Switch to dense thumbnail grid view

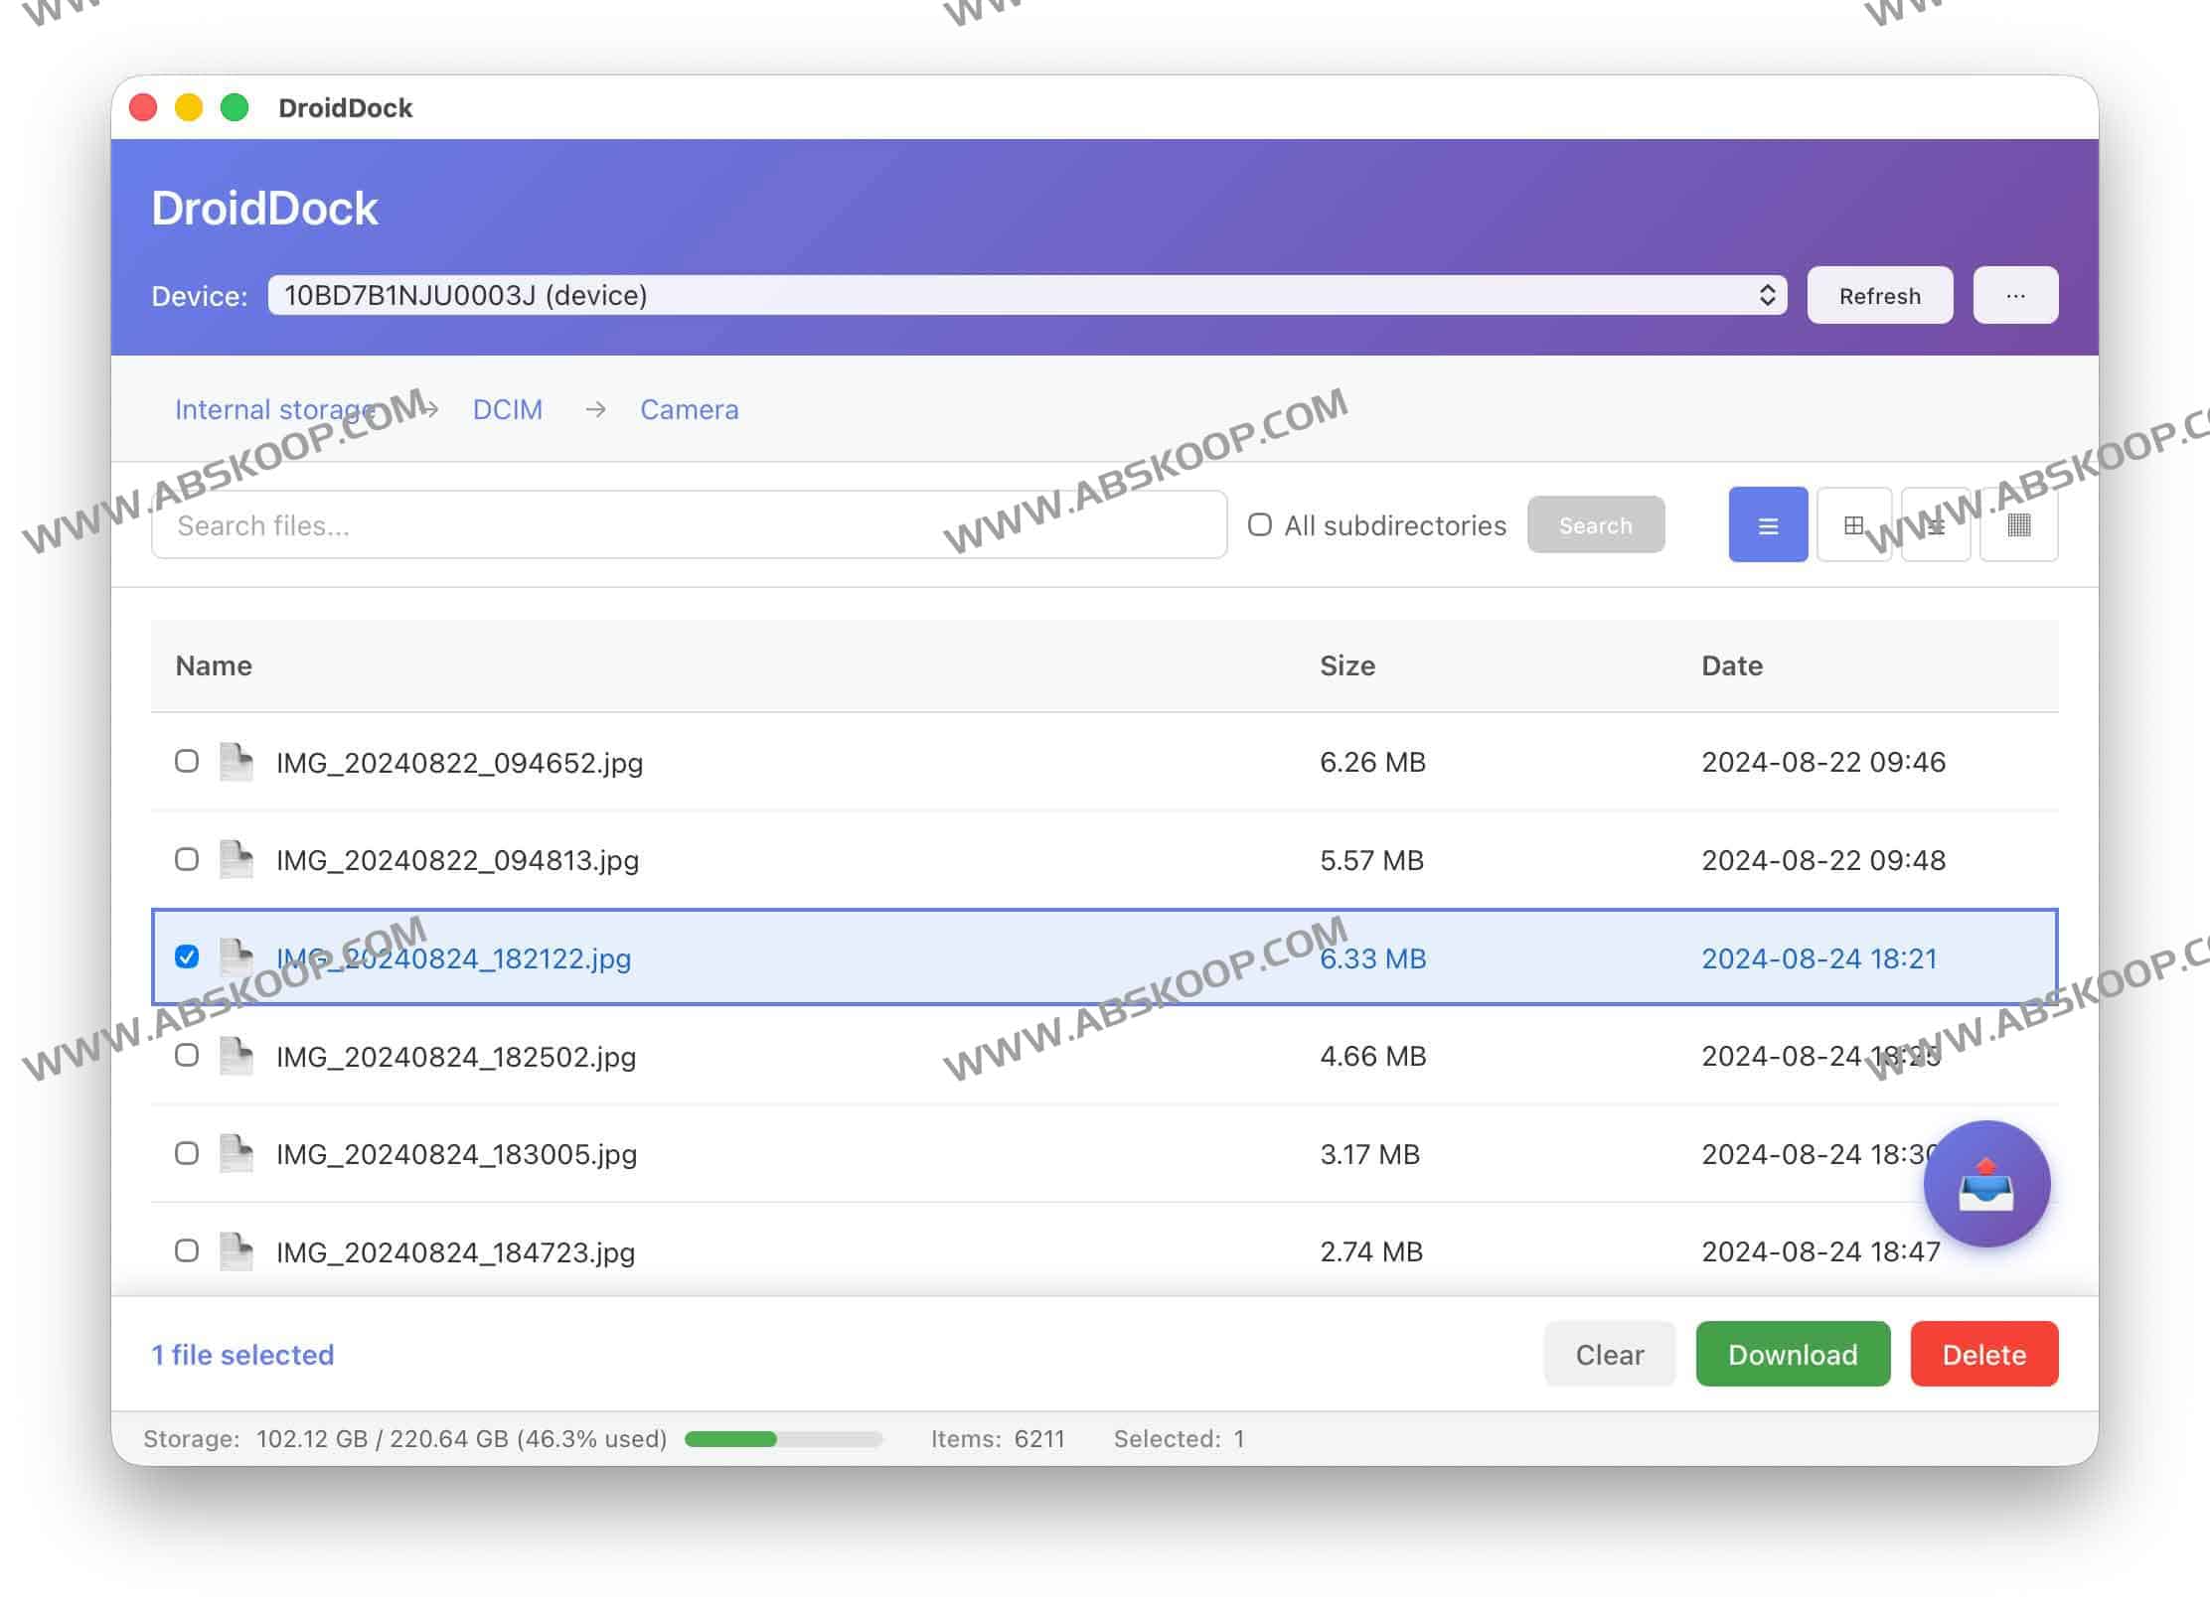(2019, 524)
